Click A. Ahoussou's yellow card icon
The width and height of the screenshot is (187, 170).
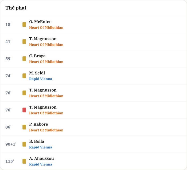[24, 161]
